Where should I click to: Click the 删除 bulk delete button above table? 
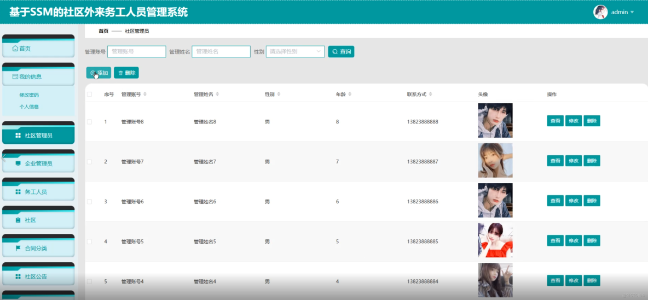point(126,73)
